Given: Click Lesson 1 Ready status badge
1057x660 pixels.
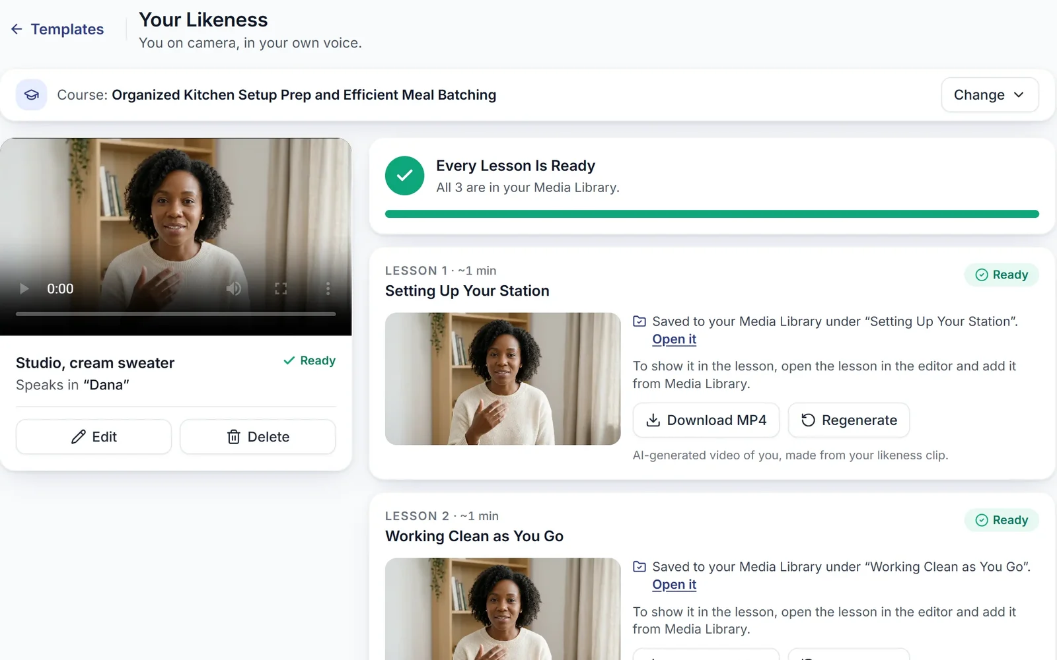Looking at the screenshot, I should [1002, 275].
